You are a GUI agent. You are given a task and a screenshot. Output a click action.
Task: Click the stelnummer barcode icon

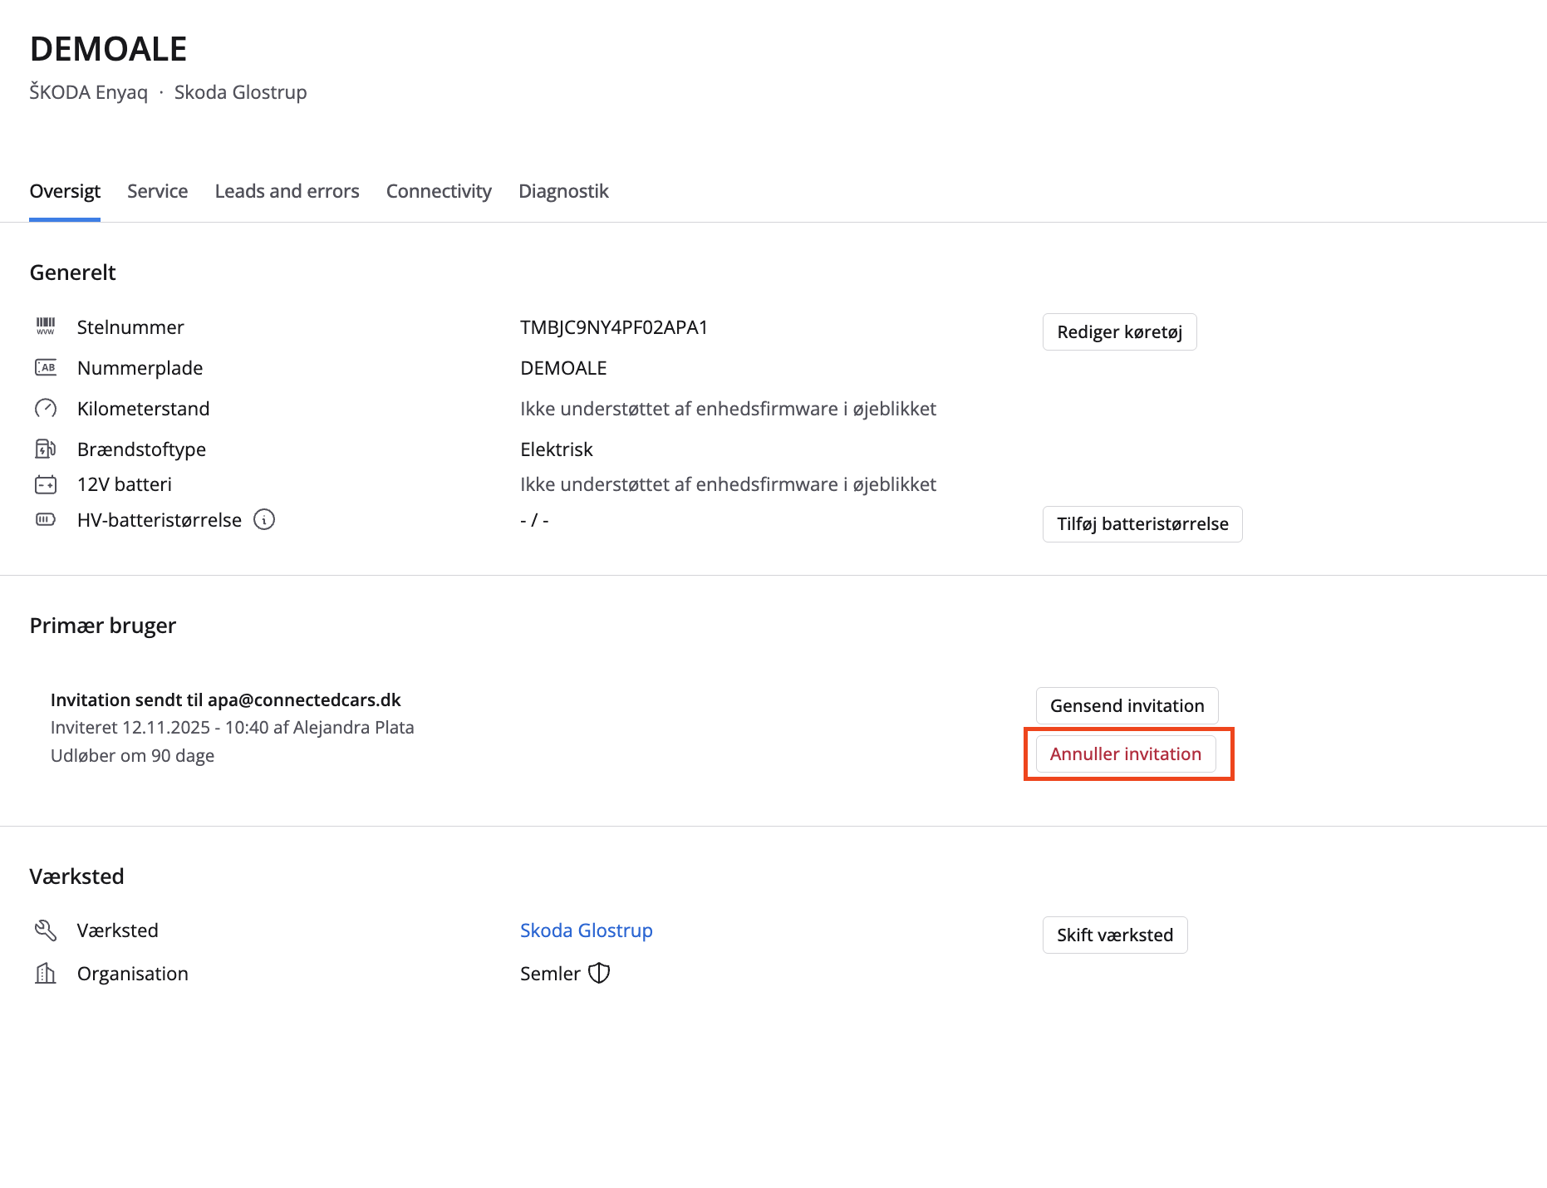coord(46,326)
